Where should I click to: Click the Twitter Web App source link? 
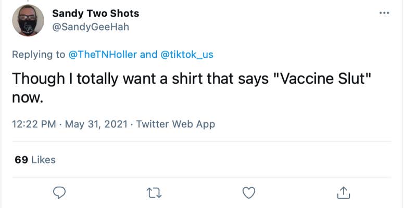click(175, 124)
